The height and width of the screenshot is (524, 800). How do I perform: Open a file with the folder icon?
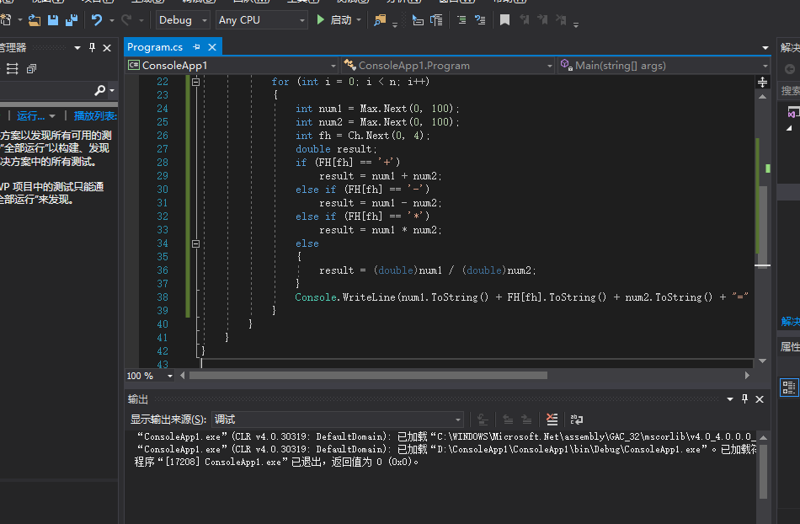click(x=35, y=20)
